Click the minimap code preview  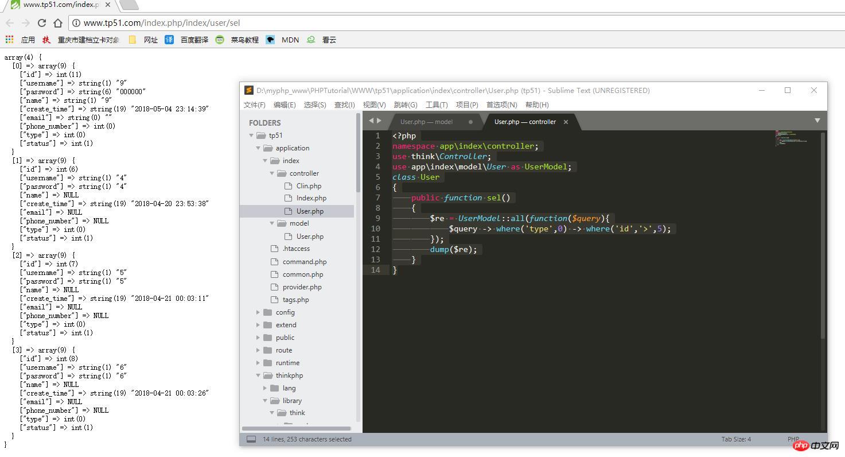[x=792, y=138]
